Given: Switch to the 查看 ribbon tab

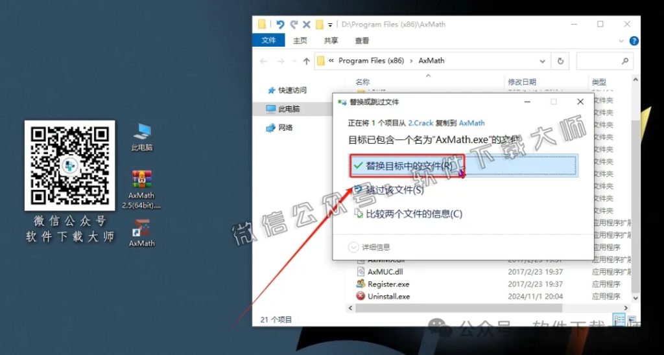Looking at the screenshot, I should 362,41.
